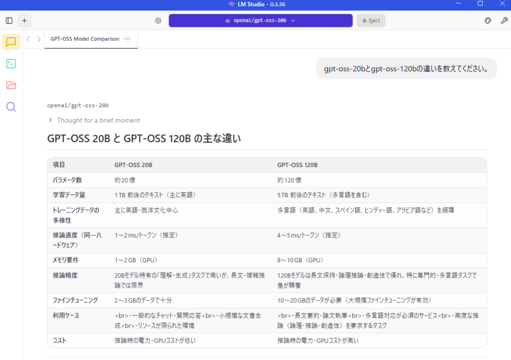The image size is (511, 360).
Task: Open the Chat view in sidebar
Action: 11,42
